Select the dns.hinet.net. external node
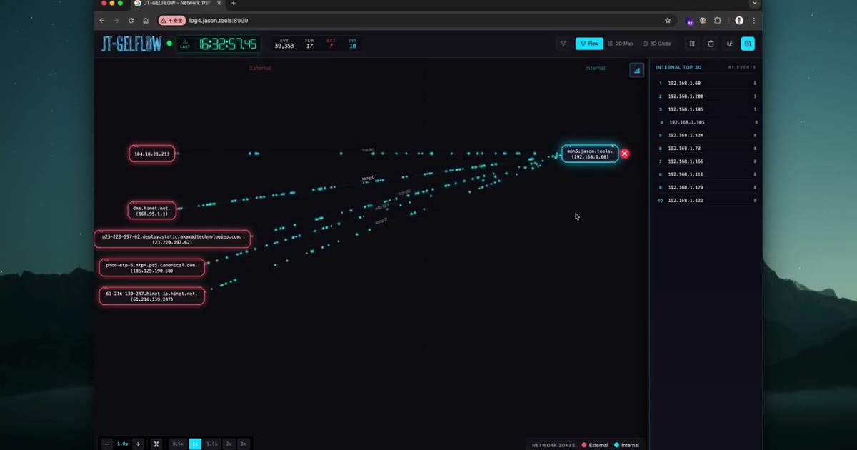Image resolution: width=857 pixels, height=450 pixels. (151, 210)
